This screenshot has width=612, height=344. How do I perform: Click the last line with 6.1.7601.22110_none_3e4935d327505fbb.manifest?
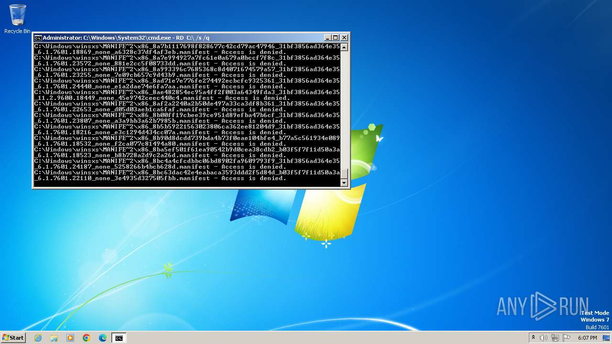point(160,178)
